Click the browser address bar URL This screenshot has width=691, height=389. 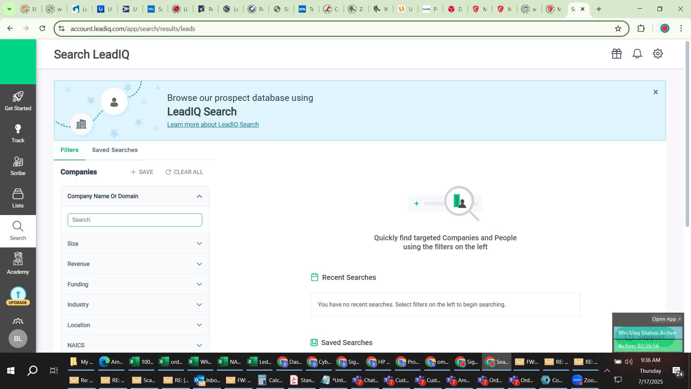click(133, 28)
